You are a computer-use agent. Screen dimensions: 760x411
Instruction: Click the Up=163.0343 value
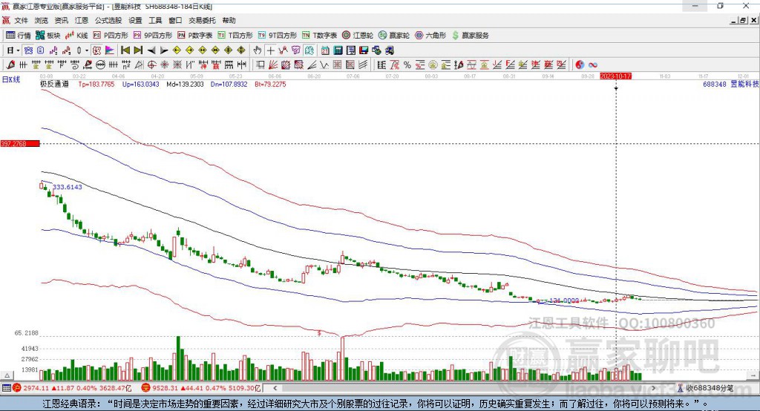pos(140,84)
